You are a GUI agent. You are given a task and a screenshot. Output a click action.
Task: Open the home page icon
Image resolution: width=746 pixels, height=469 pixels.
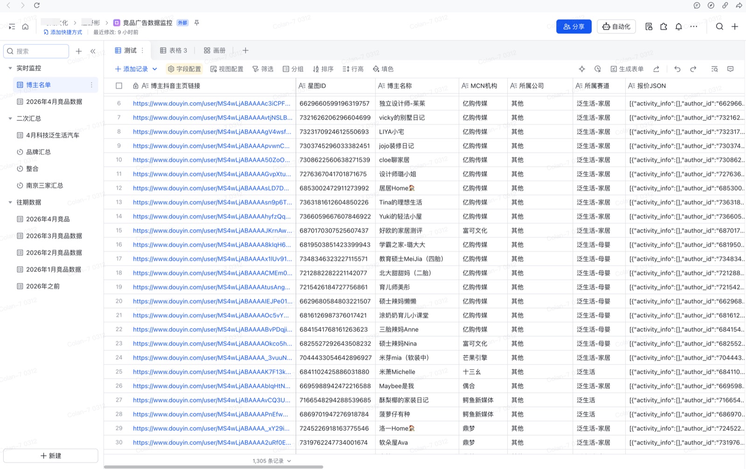tap(25, 27)
